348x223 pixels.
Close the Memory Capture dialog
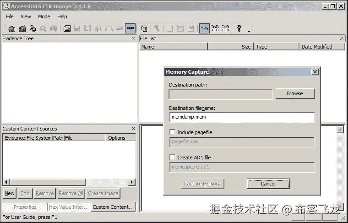(315, 72)
